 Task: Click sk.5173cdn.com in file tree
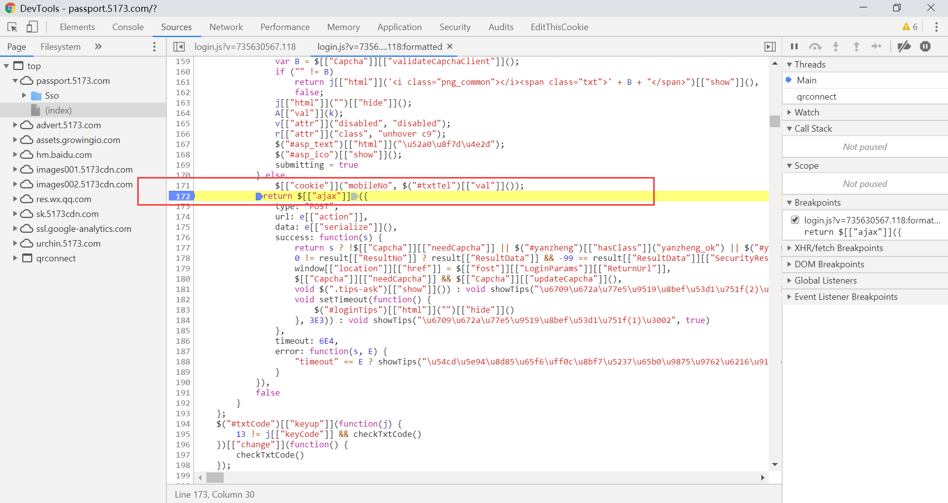pos(67,214)
